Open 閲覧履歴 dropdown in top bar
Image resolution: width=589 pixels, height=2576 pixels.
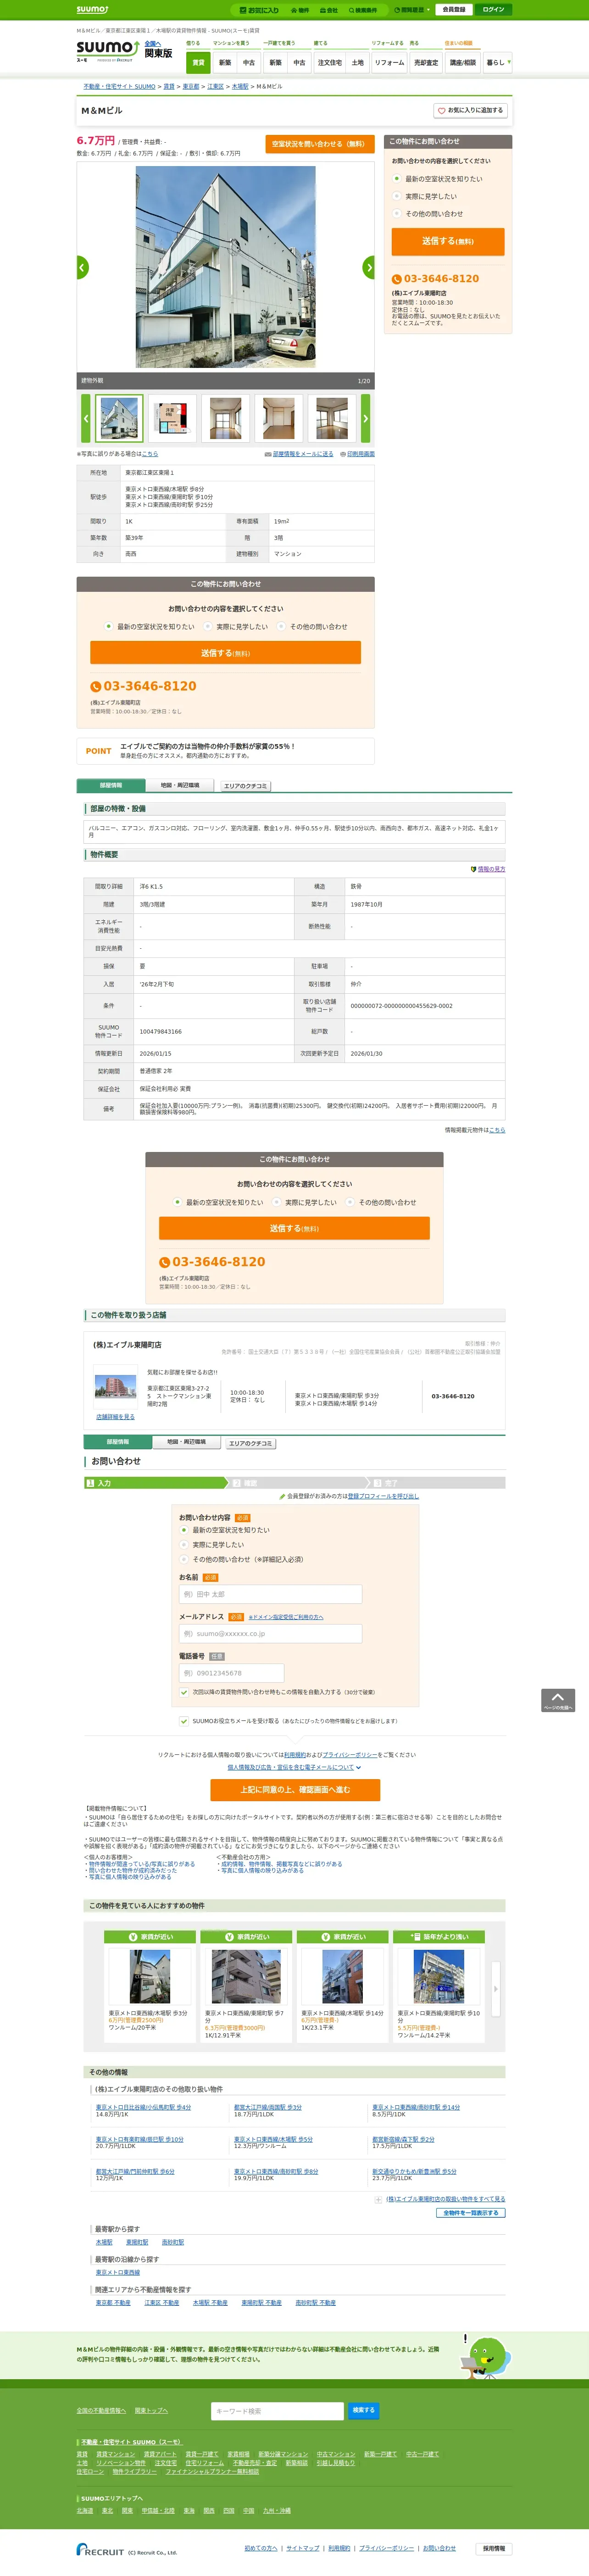412,10
